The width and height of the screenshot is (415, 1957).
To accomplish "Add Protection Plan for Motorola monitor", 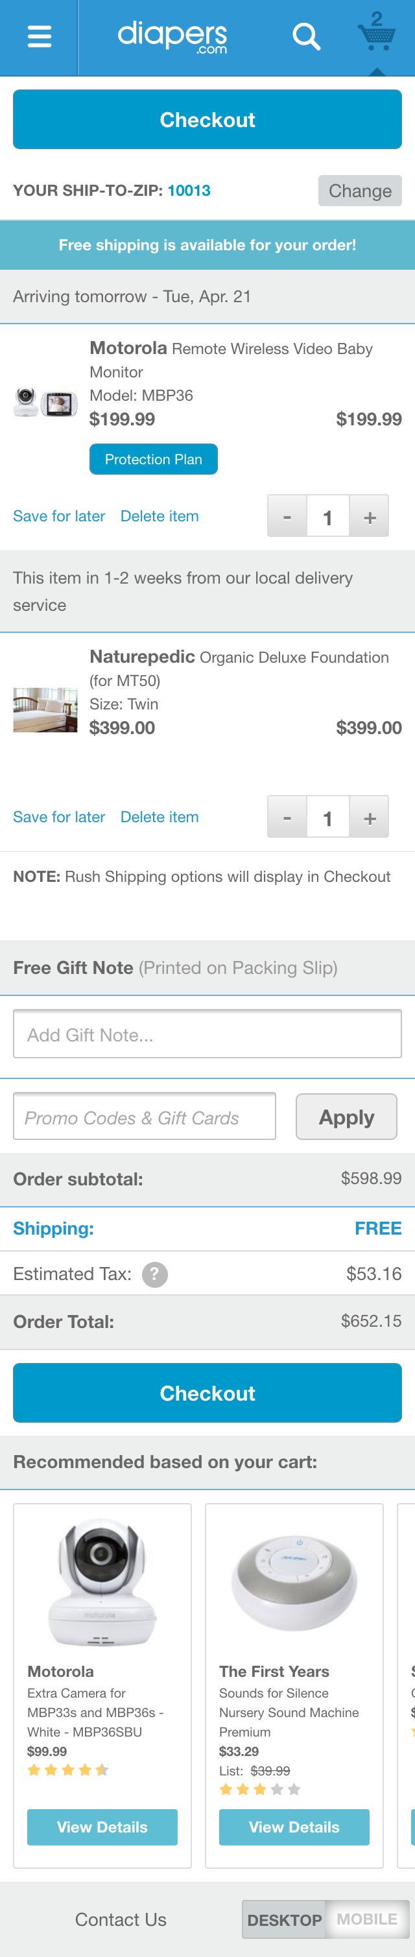I will [154, 460].
